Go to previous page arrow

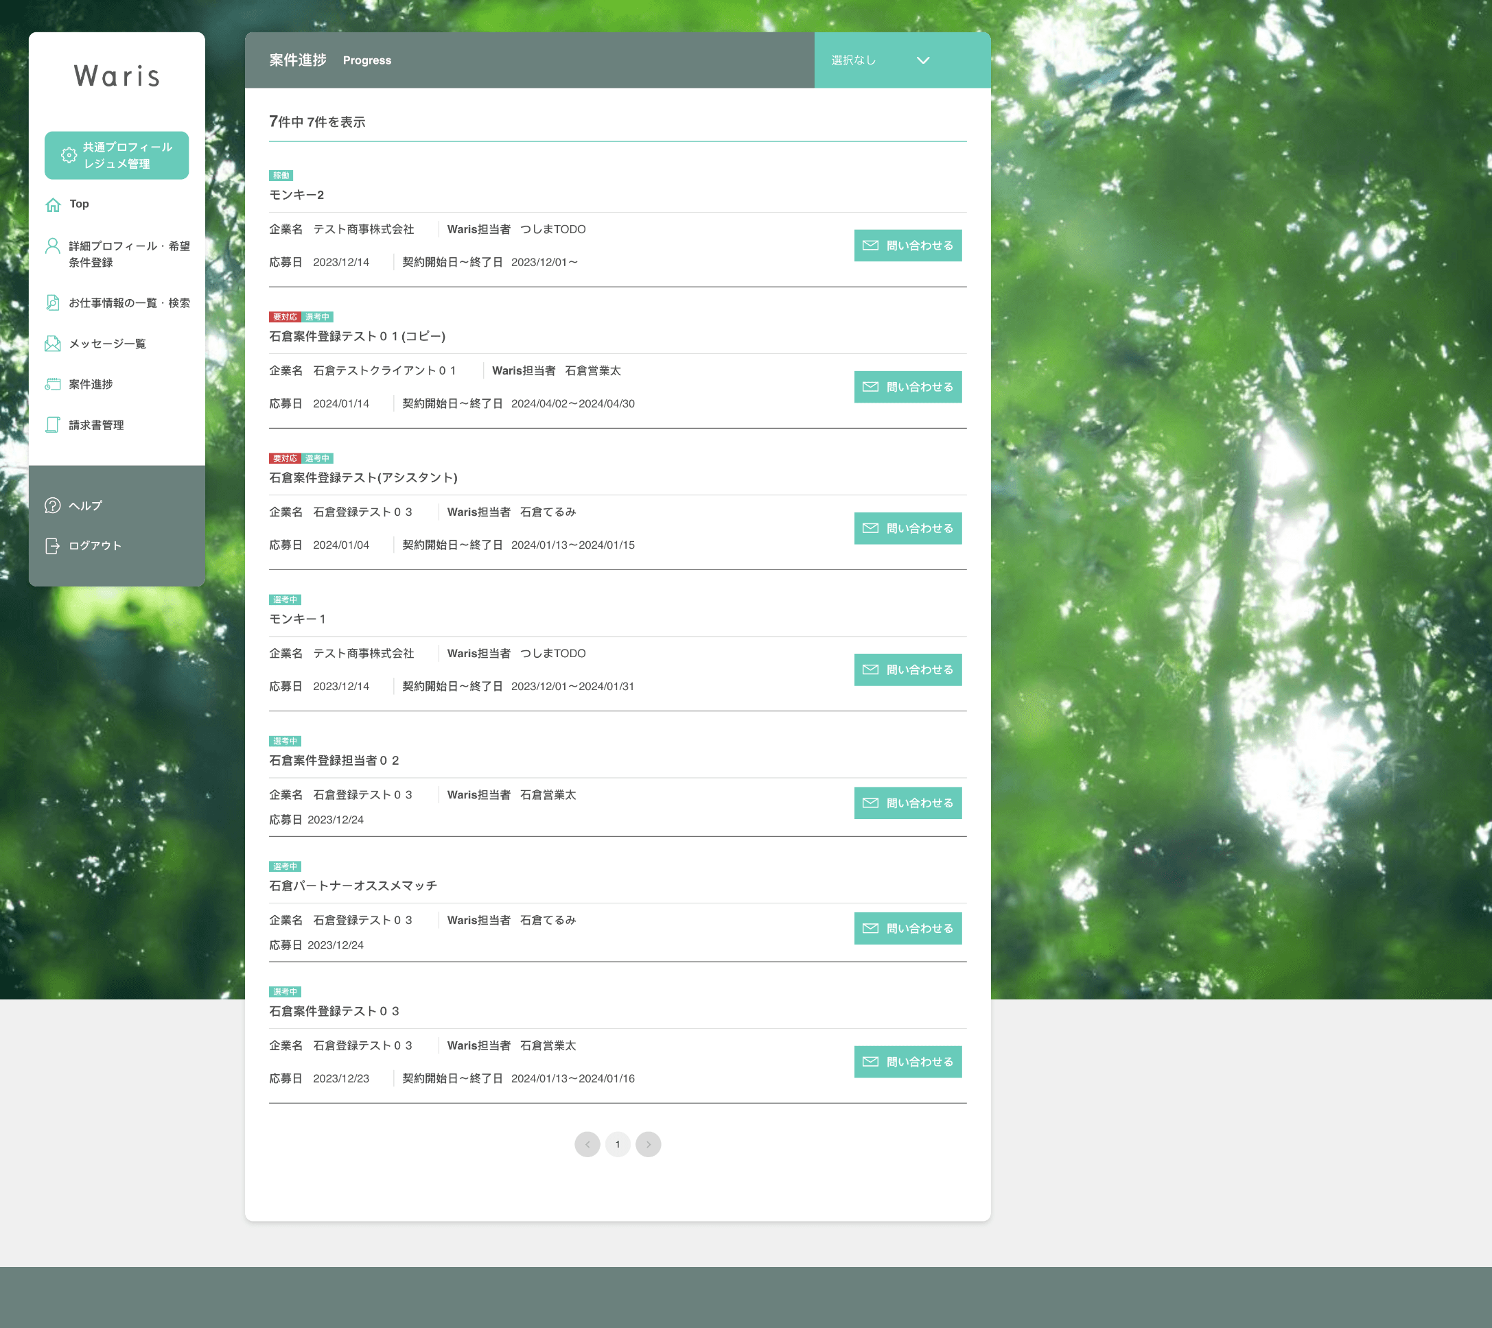click(x=587, y=1144)
